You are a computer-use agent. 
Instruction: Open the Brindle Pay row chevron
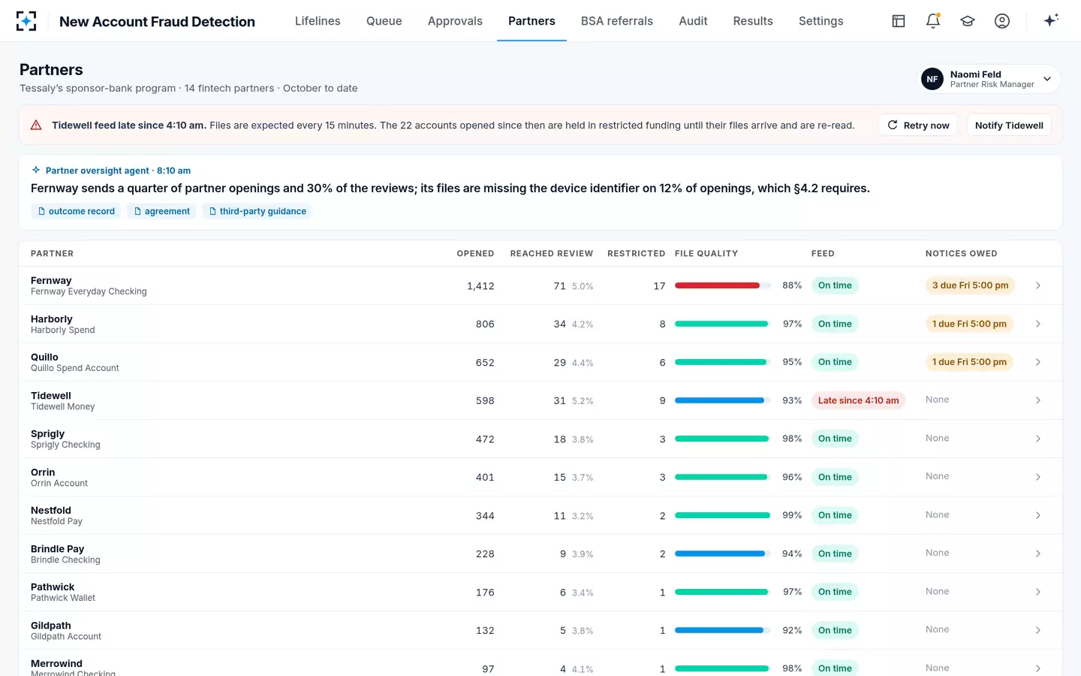click(1038, 554)
